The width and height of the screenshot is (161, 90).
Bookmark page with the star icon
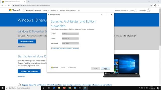click(x=151, y=5)
